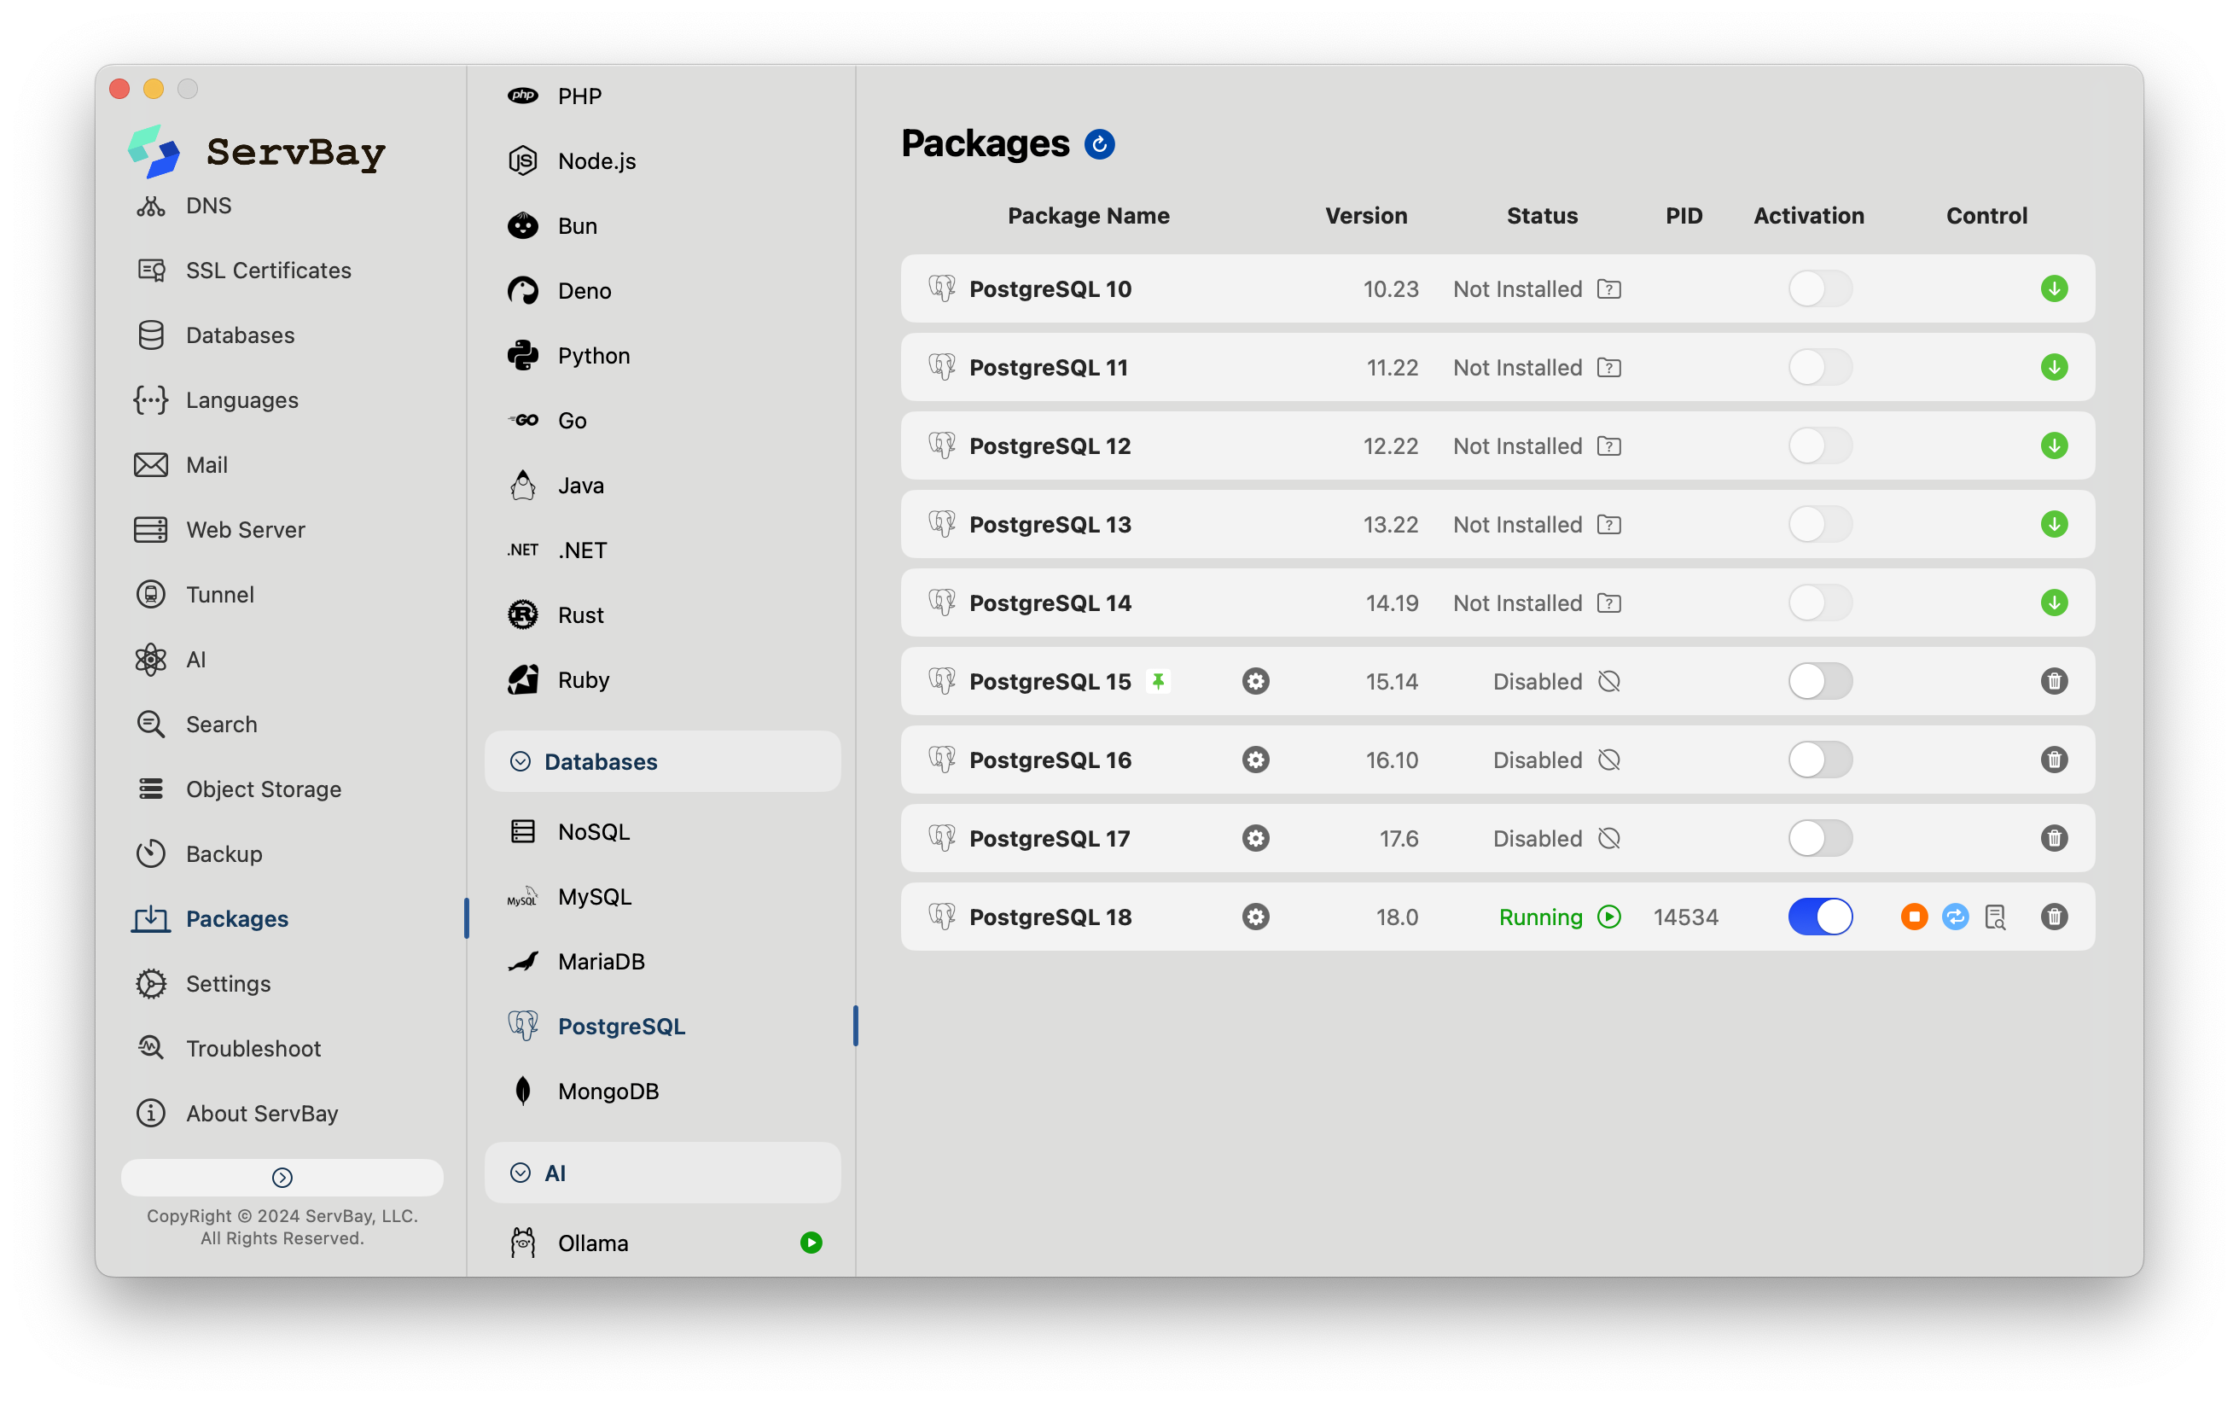2239x1403 pixels.
Task: Click the green pin icon next to PostgreSQL 15
Action: [x=1158, y=681]
